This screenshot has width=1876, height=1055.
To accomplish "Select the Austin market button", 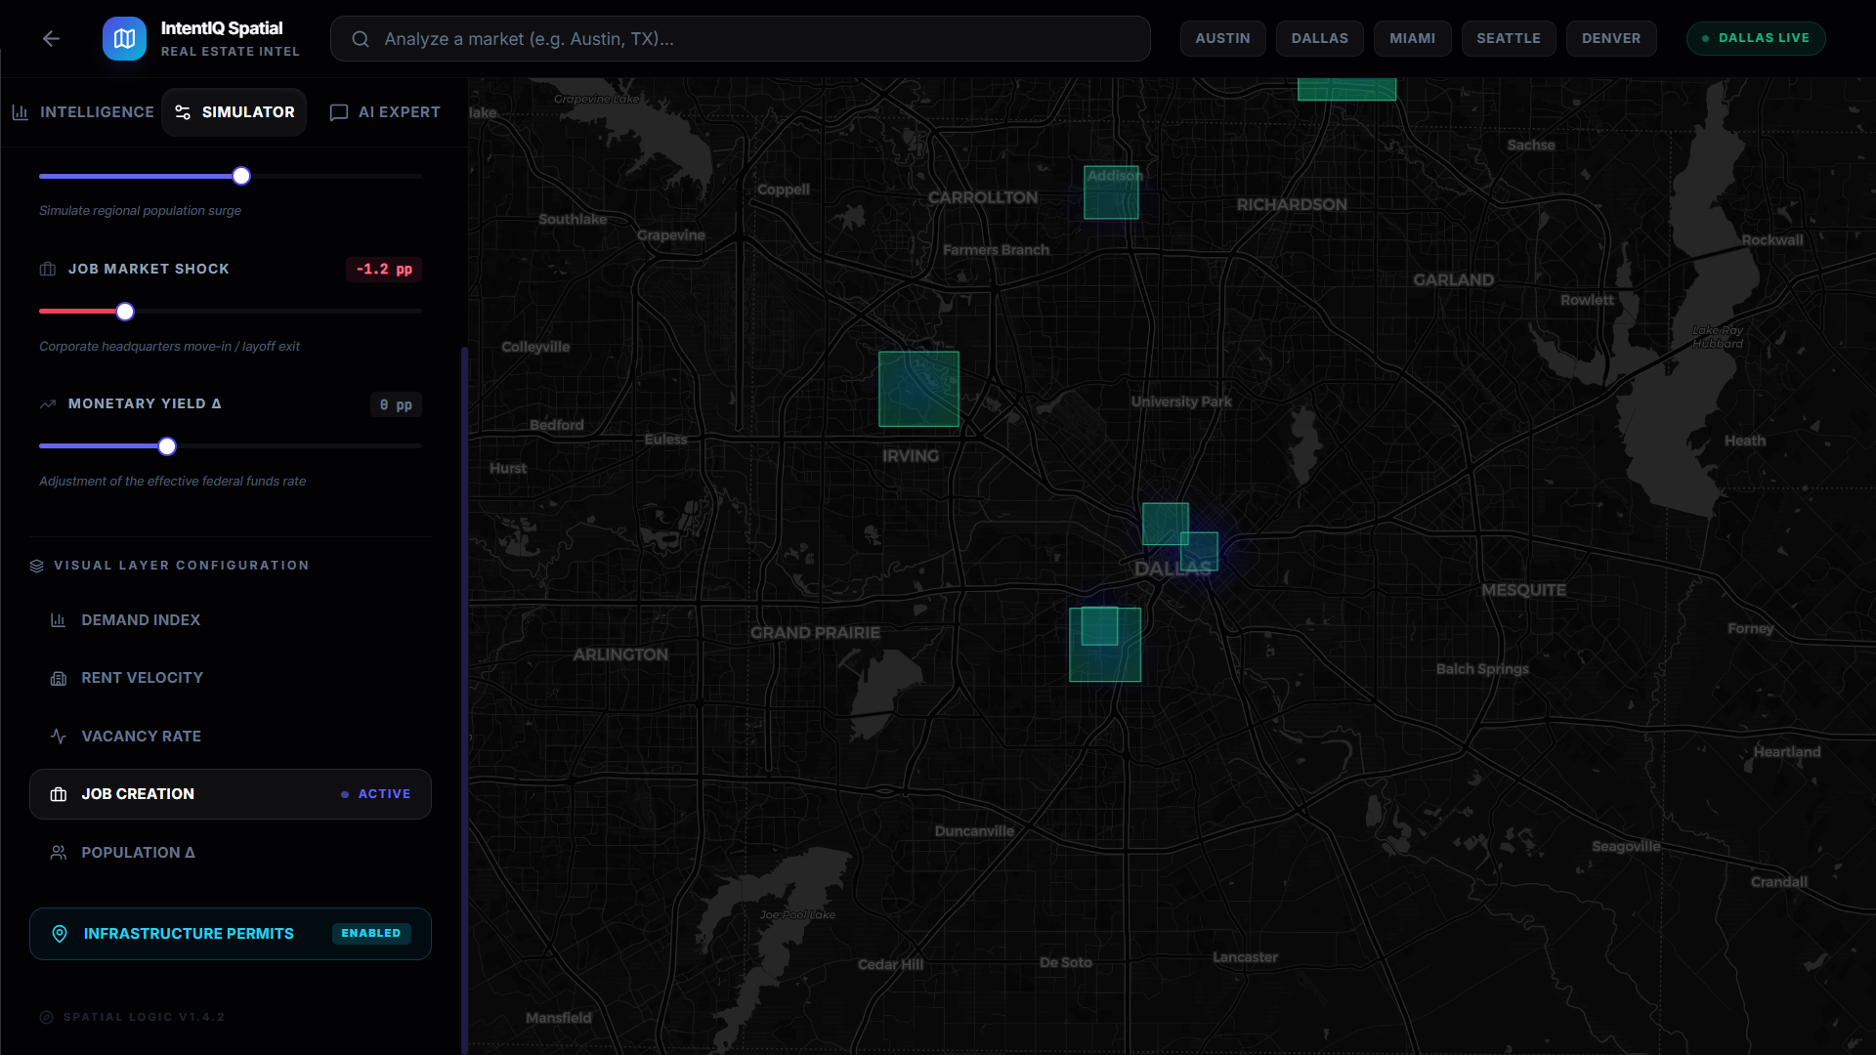I will [1222, 38].
